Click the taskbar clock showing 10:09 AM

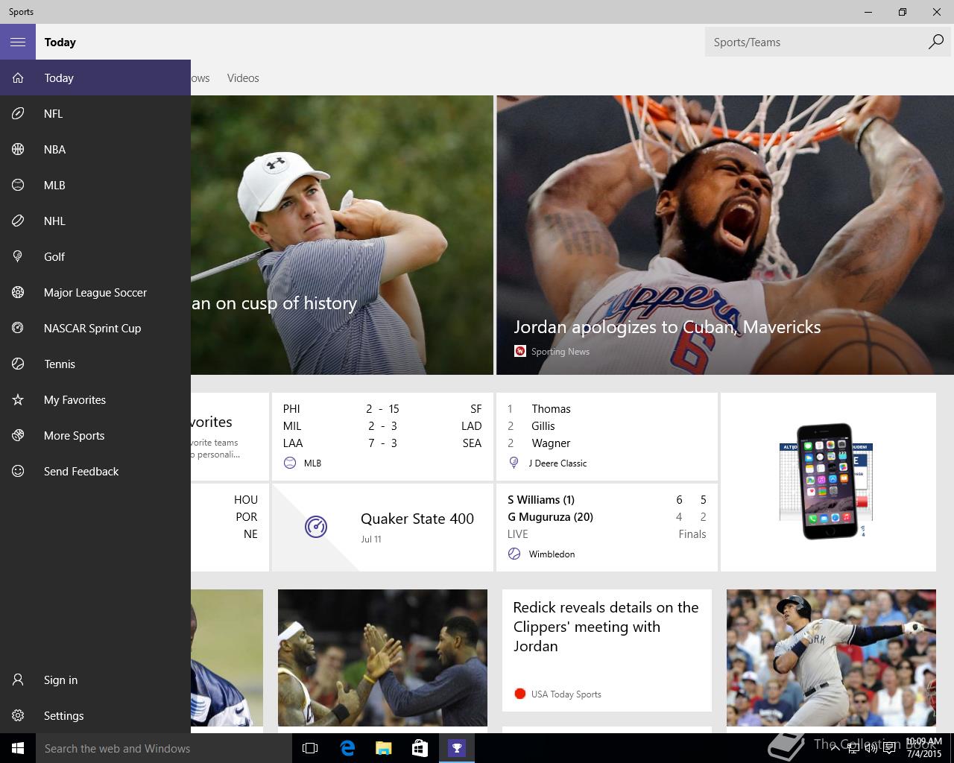pyautogui.click(x=924, y=747)
